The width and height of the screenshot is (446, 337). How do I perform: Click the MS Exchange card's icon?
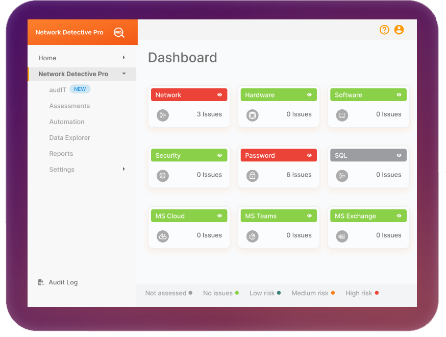click(342, 236)
